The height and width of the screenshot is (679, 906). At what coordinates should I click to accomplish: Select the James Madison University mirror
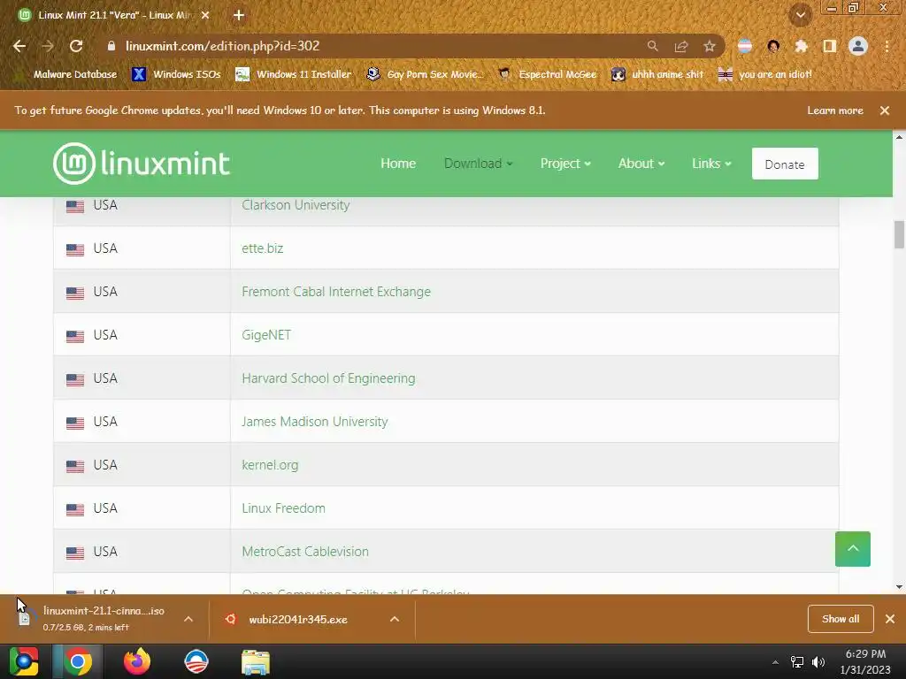click(315, 422)
